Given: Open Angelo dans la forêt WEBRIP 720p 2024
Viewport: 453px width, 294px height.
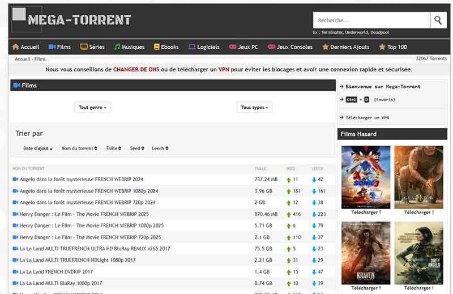Looking at the screenshot, I should [x=88, y=202].
